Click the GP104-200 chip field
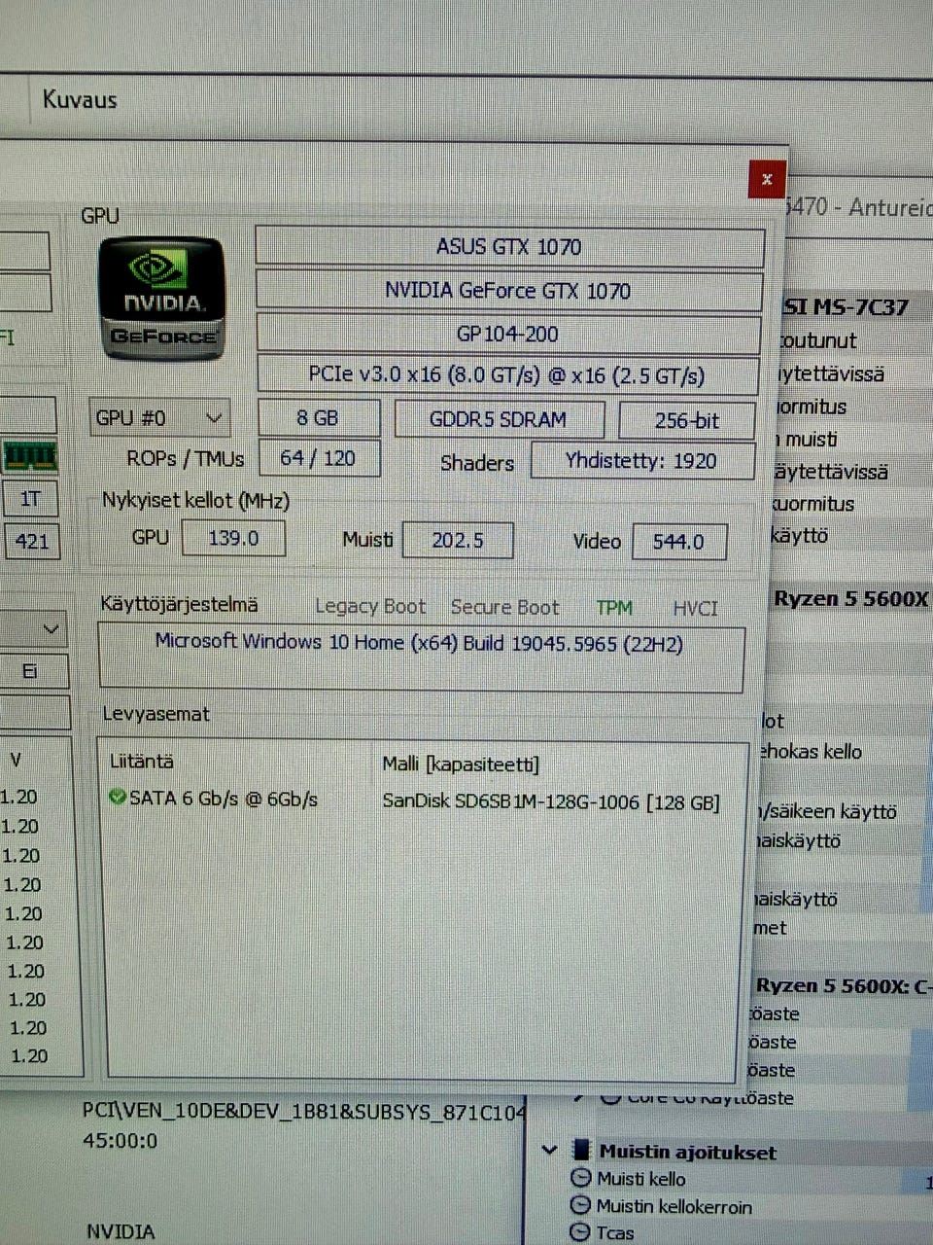Image resolution: width=933 pixels, height=1245 pixels. [507, 334]
